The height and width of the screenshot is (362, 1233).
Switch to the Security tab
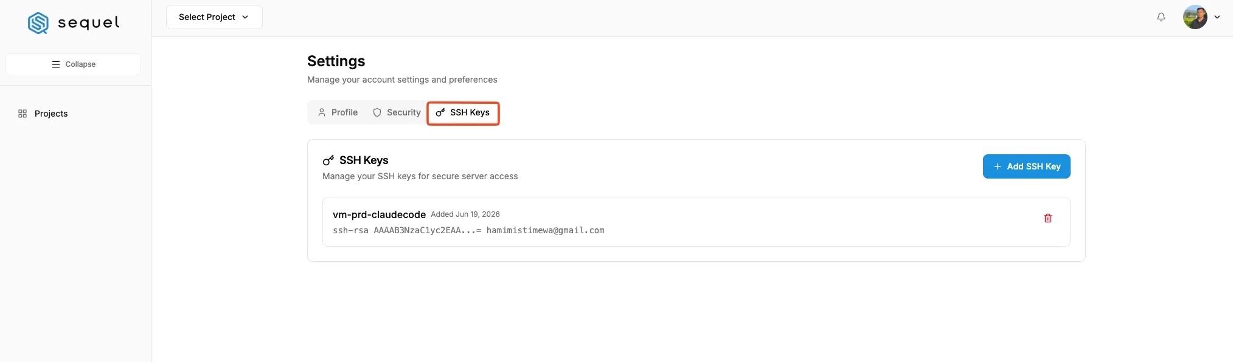pyautogui.click(x=397, y=112)
